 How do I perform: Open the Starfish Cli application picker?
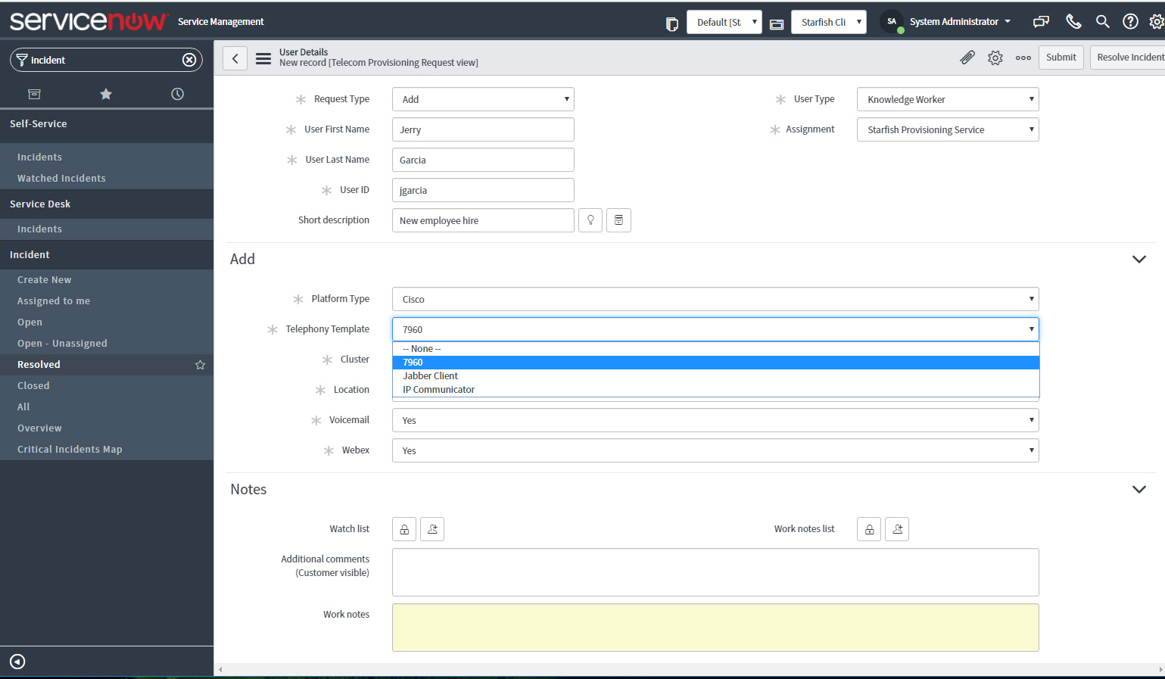828,22
